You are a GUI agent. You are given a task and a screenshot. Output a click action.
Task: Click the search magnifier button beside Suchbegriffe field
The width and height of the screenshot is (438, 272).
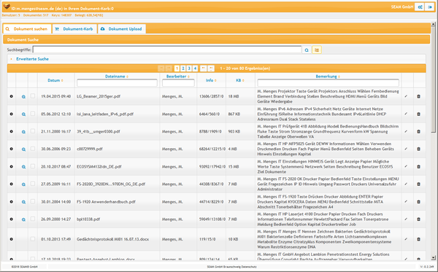tap(307, 50)
